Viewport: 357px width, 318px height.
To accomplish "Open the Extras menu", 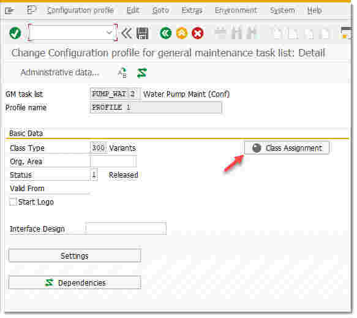I will (x=192, y=10).
